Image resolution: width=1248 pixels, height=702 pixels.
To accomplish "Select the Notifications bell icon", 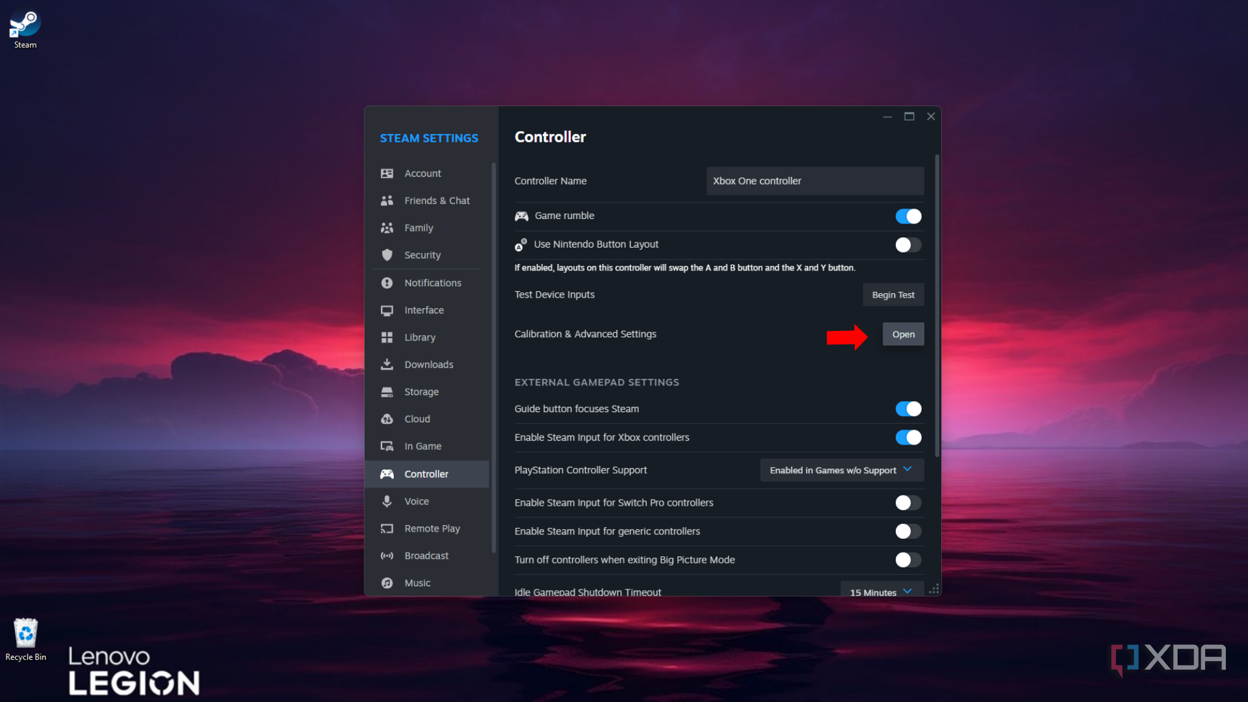I will pyautogui.click(x=387, y=283).
